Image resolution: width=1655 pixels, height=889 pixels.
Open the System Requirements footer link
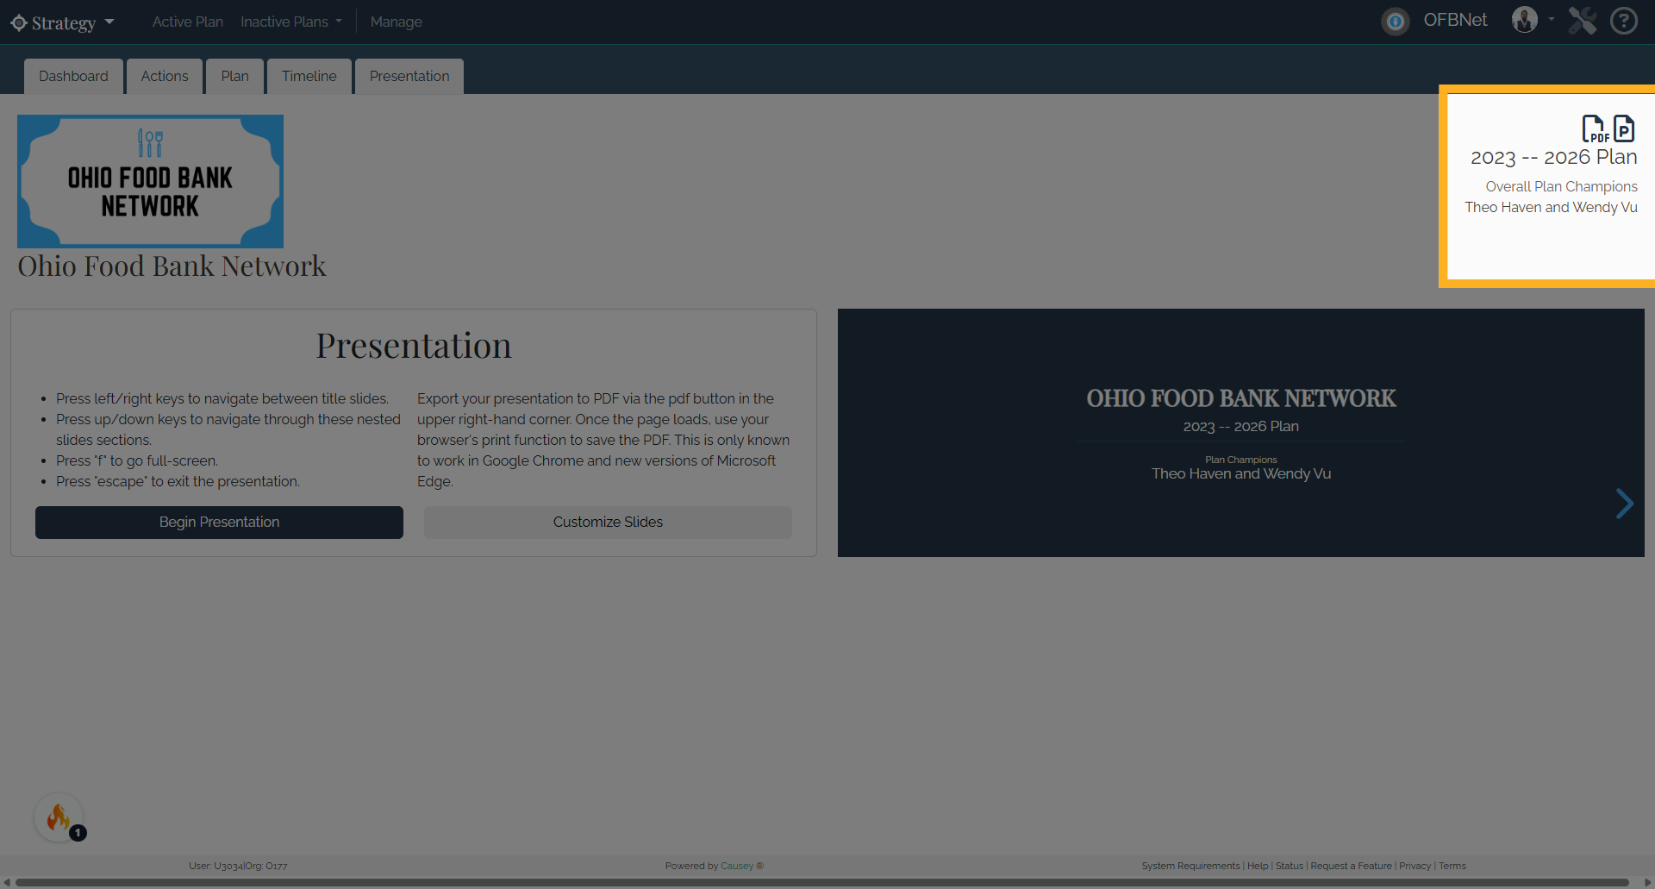pos(1190,866)
